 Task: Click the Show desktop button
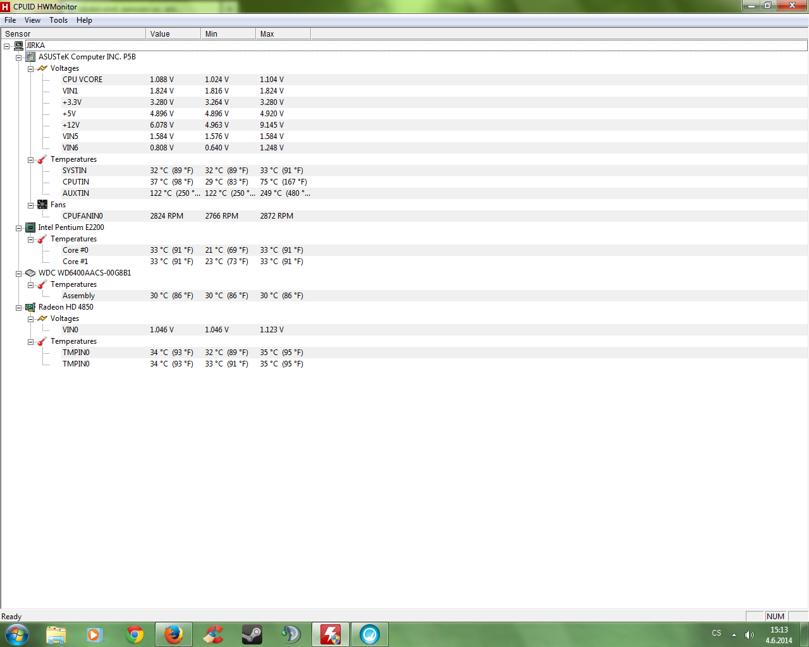point(804,634)
